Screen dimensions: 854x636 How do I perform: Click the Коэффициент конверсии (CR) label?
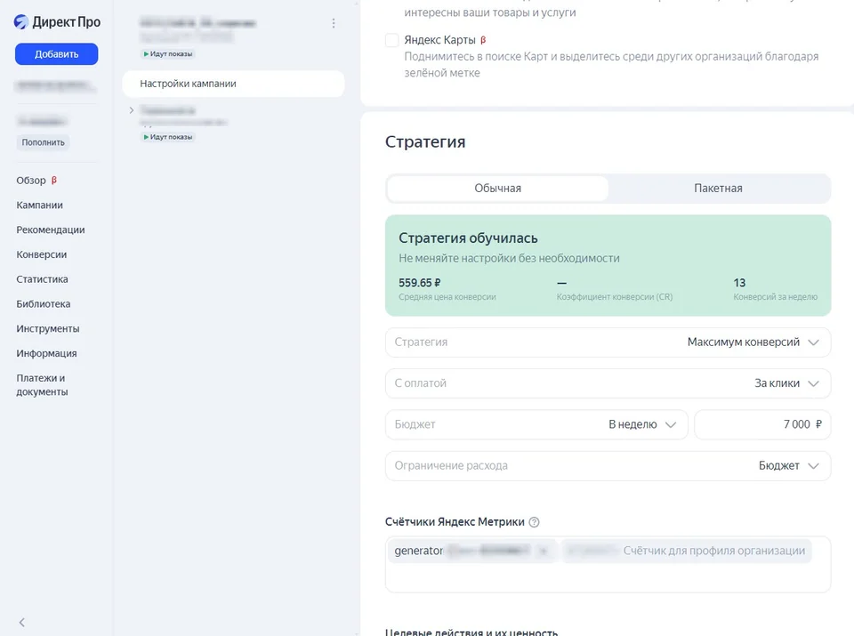coord(615,297)
